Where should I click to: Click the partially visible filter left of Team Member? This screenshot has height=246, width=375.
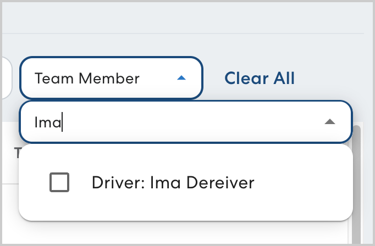tap(5, 79)
